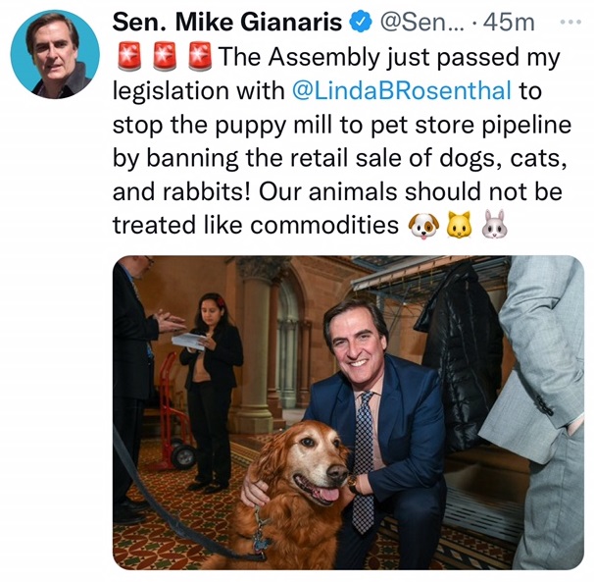Image resolution: width=594 pixels, height=582 pixels.
Task: Open the tweet's more options menu
Action: click(569, 22)
